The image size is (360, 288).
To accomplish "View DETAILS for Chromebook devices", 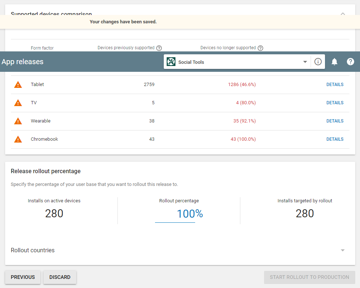I will pos(334,139).
